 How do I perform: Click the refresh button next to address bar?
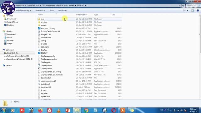point(183,6)
